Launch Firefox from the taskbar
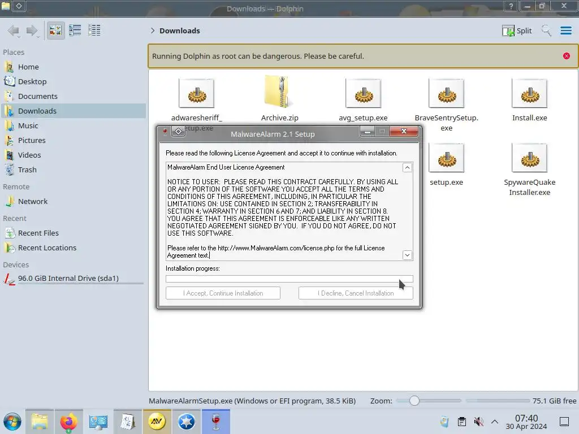Viewport: 579px width, 434px height. [x=68, y=422]
